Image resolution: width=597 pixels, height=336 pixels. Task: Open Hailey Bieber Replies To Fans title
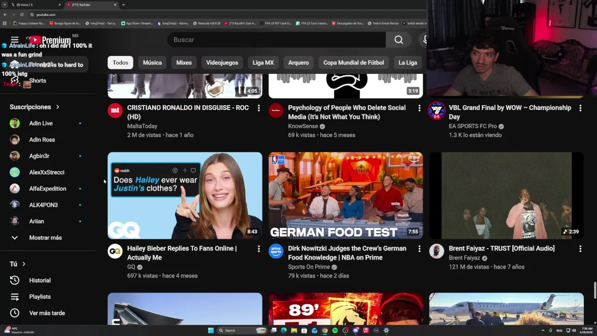[182, 253]
